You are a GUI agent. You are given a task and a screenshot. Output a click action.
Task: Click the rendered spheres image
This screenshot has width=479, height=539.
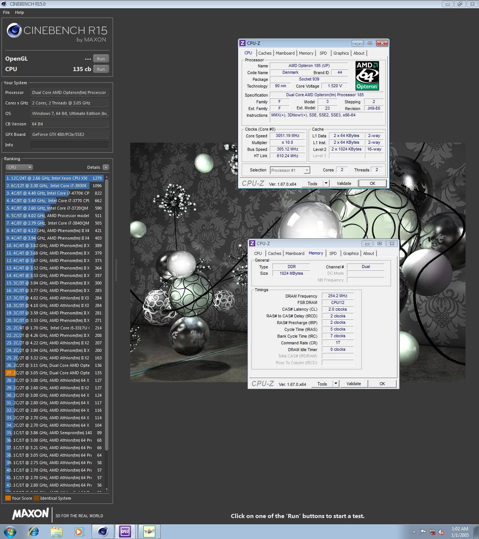click(298, 262)
